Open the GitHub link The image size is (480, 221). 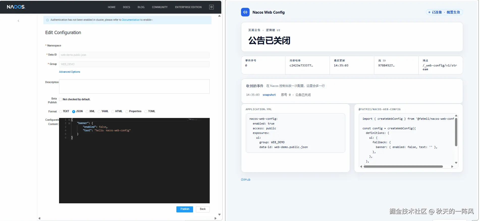tap(246, 180)
